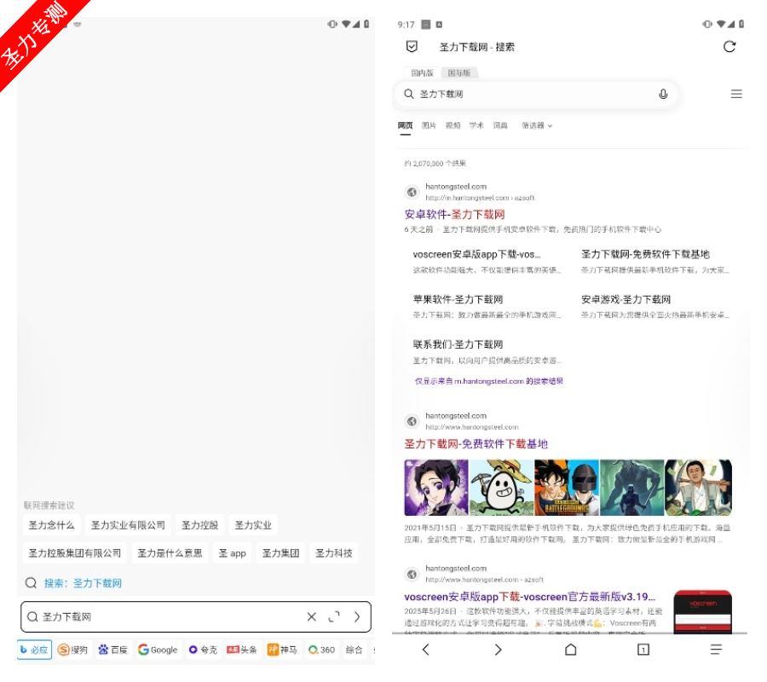767x682 pixels.
Task: Choose suggestion 圣力是什么意思
Action: [170, 552]
